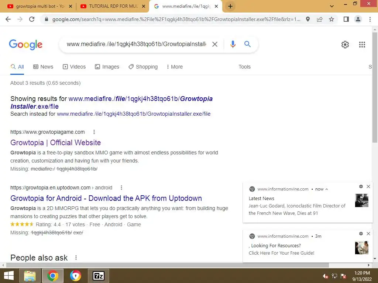Image resolution: width=378 pixels, height=283 pixels.
Task: Reload the current page
Action: [x=32, y=19]
